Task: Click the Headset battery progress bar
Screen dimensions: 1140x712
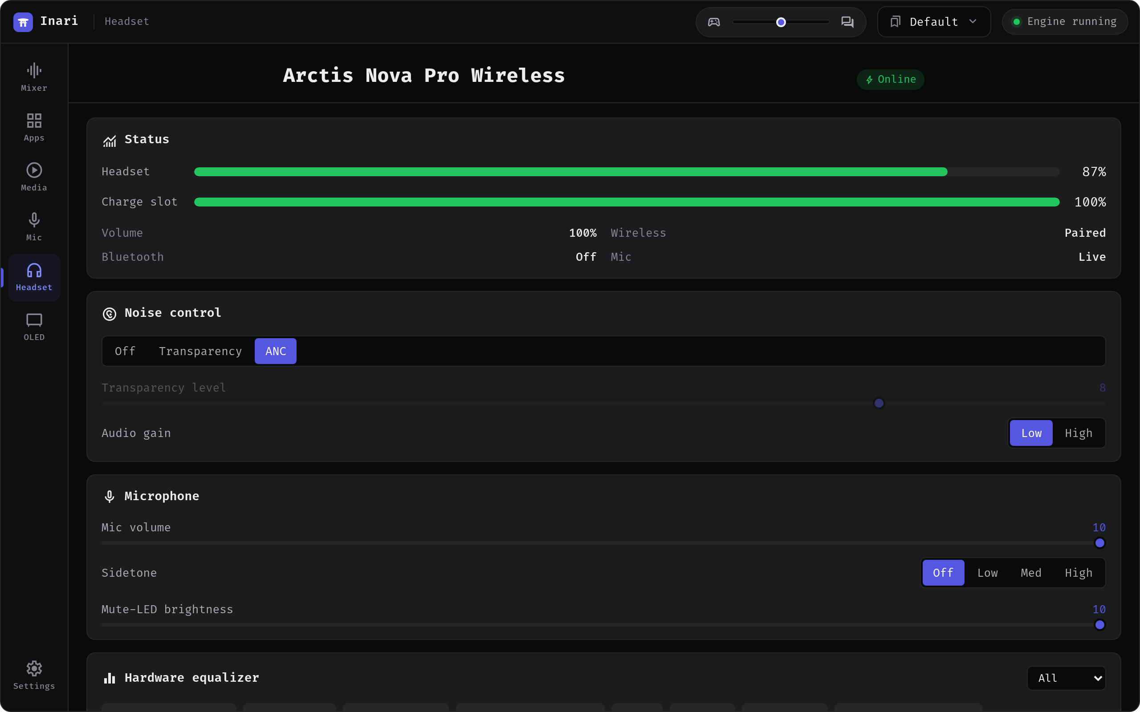Action: coord(627,172)
